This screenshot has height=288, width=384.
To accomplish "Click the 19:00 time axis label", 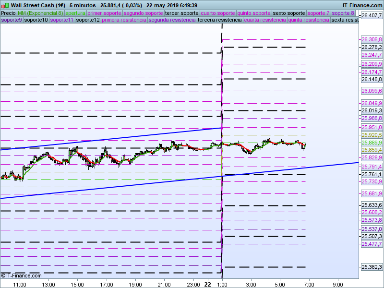I will (x=135, y=285).
